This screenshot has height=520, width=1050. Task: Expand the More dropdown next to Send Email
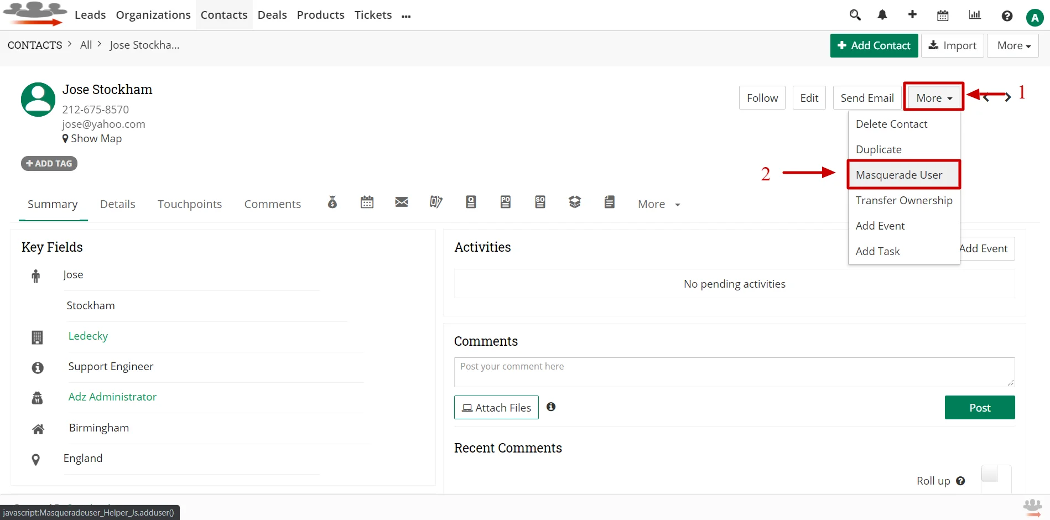pyautogui.click(x=933, y=97)
